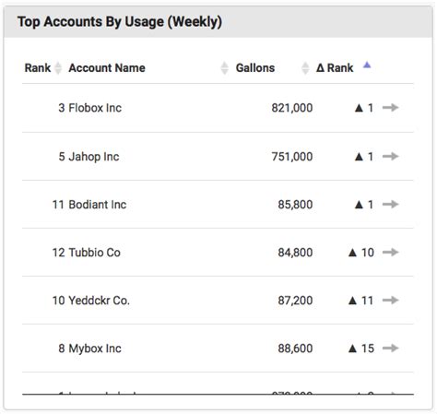Click the 87,200 gallons value
Viewport: 437px width, 414px height.
point(295,301)
